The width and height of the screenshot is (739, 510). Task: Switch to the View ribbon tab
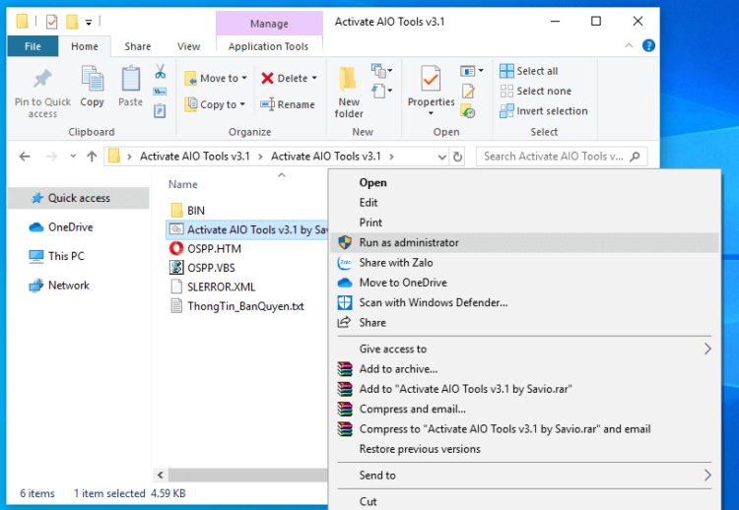(188, 46)
